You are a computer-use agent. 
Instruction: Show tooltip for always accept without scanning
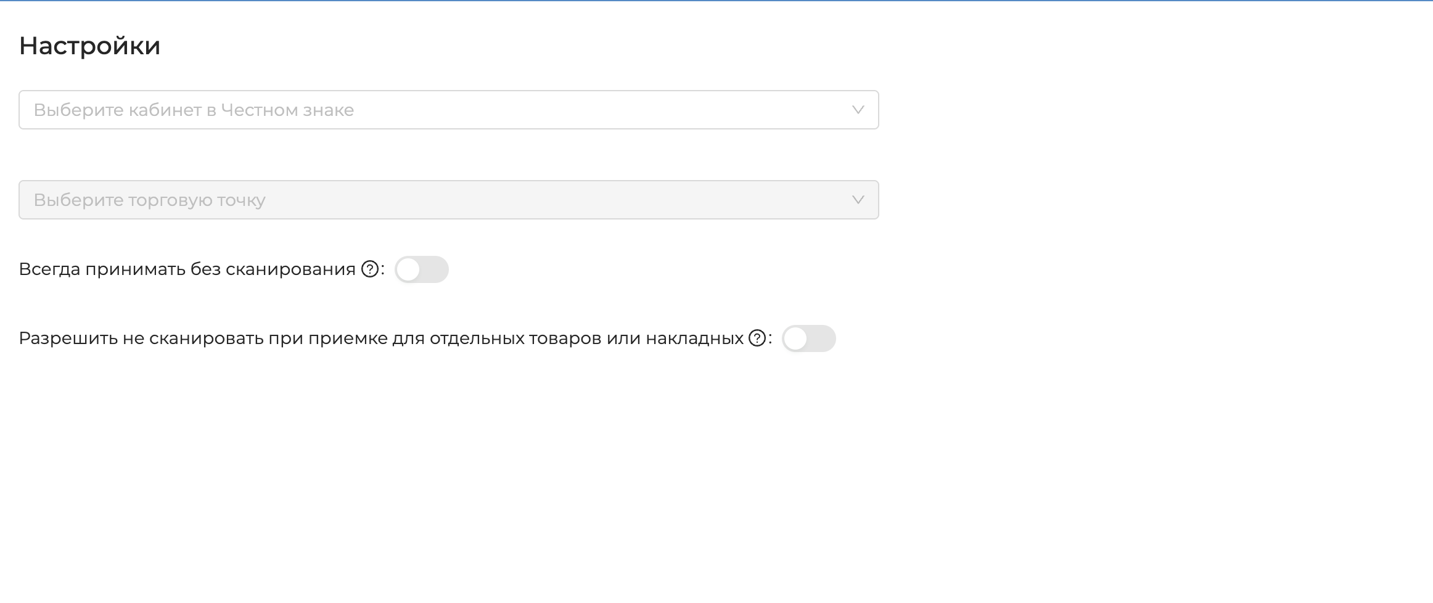[x=369, y=269]
